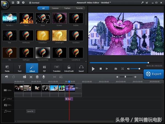Choose the LinearBurn effect thumbnail

pos(43,36)
